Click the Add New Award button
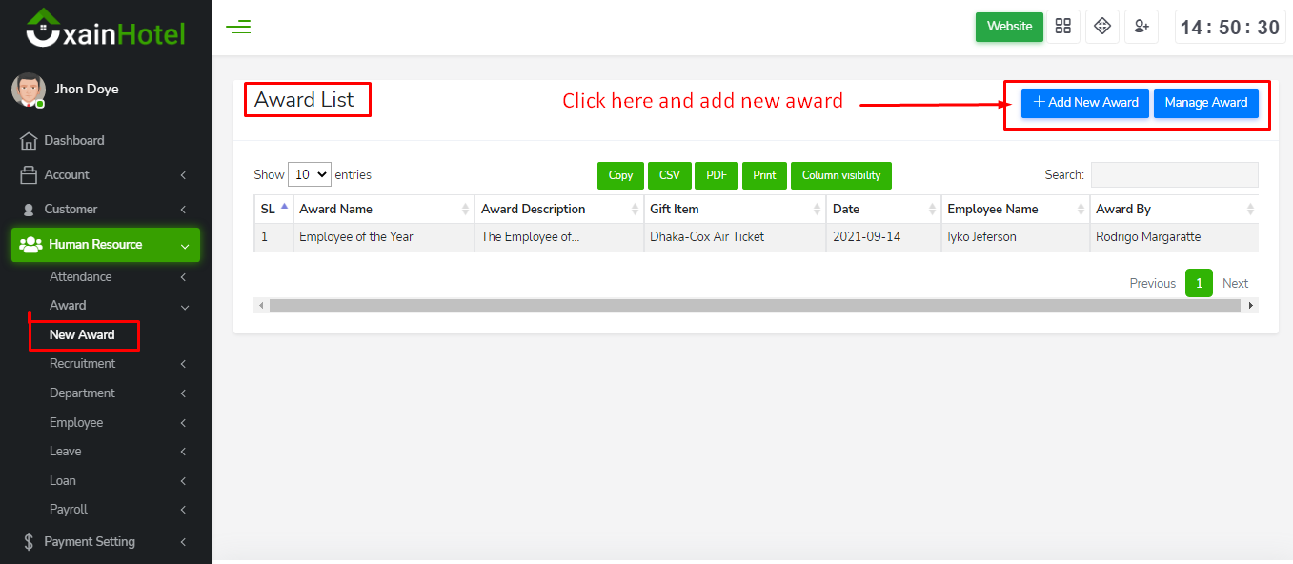1293x564 pixels. [x=1085, y=103]
